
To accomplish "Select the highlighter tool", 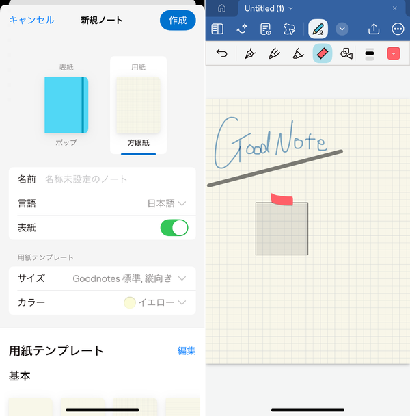I will click(298, 53).
